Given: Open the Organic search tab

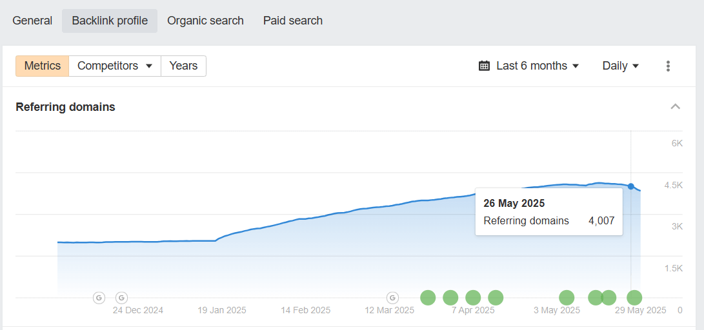Looking at the screenshot, I should point(205,21).
